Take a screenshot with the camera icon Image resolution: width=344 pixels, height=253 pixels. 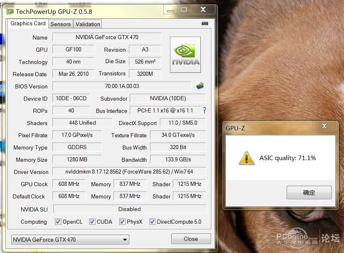(205, 24)
